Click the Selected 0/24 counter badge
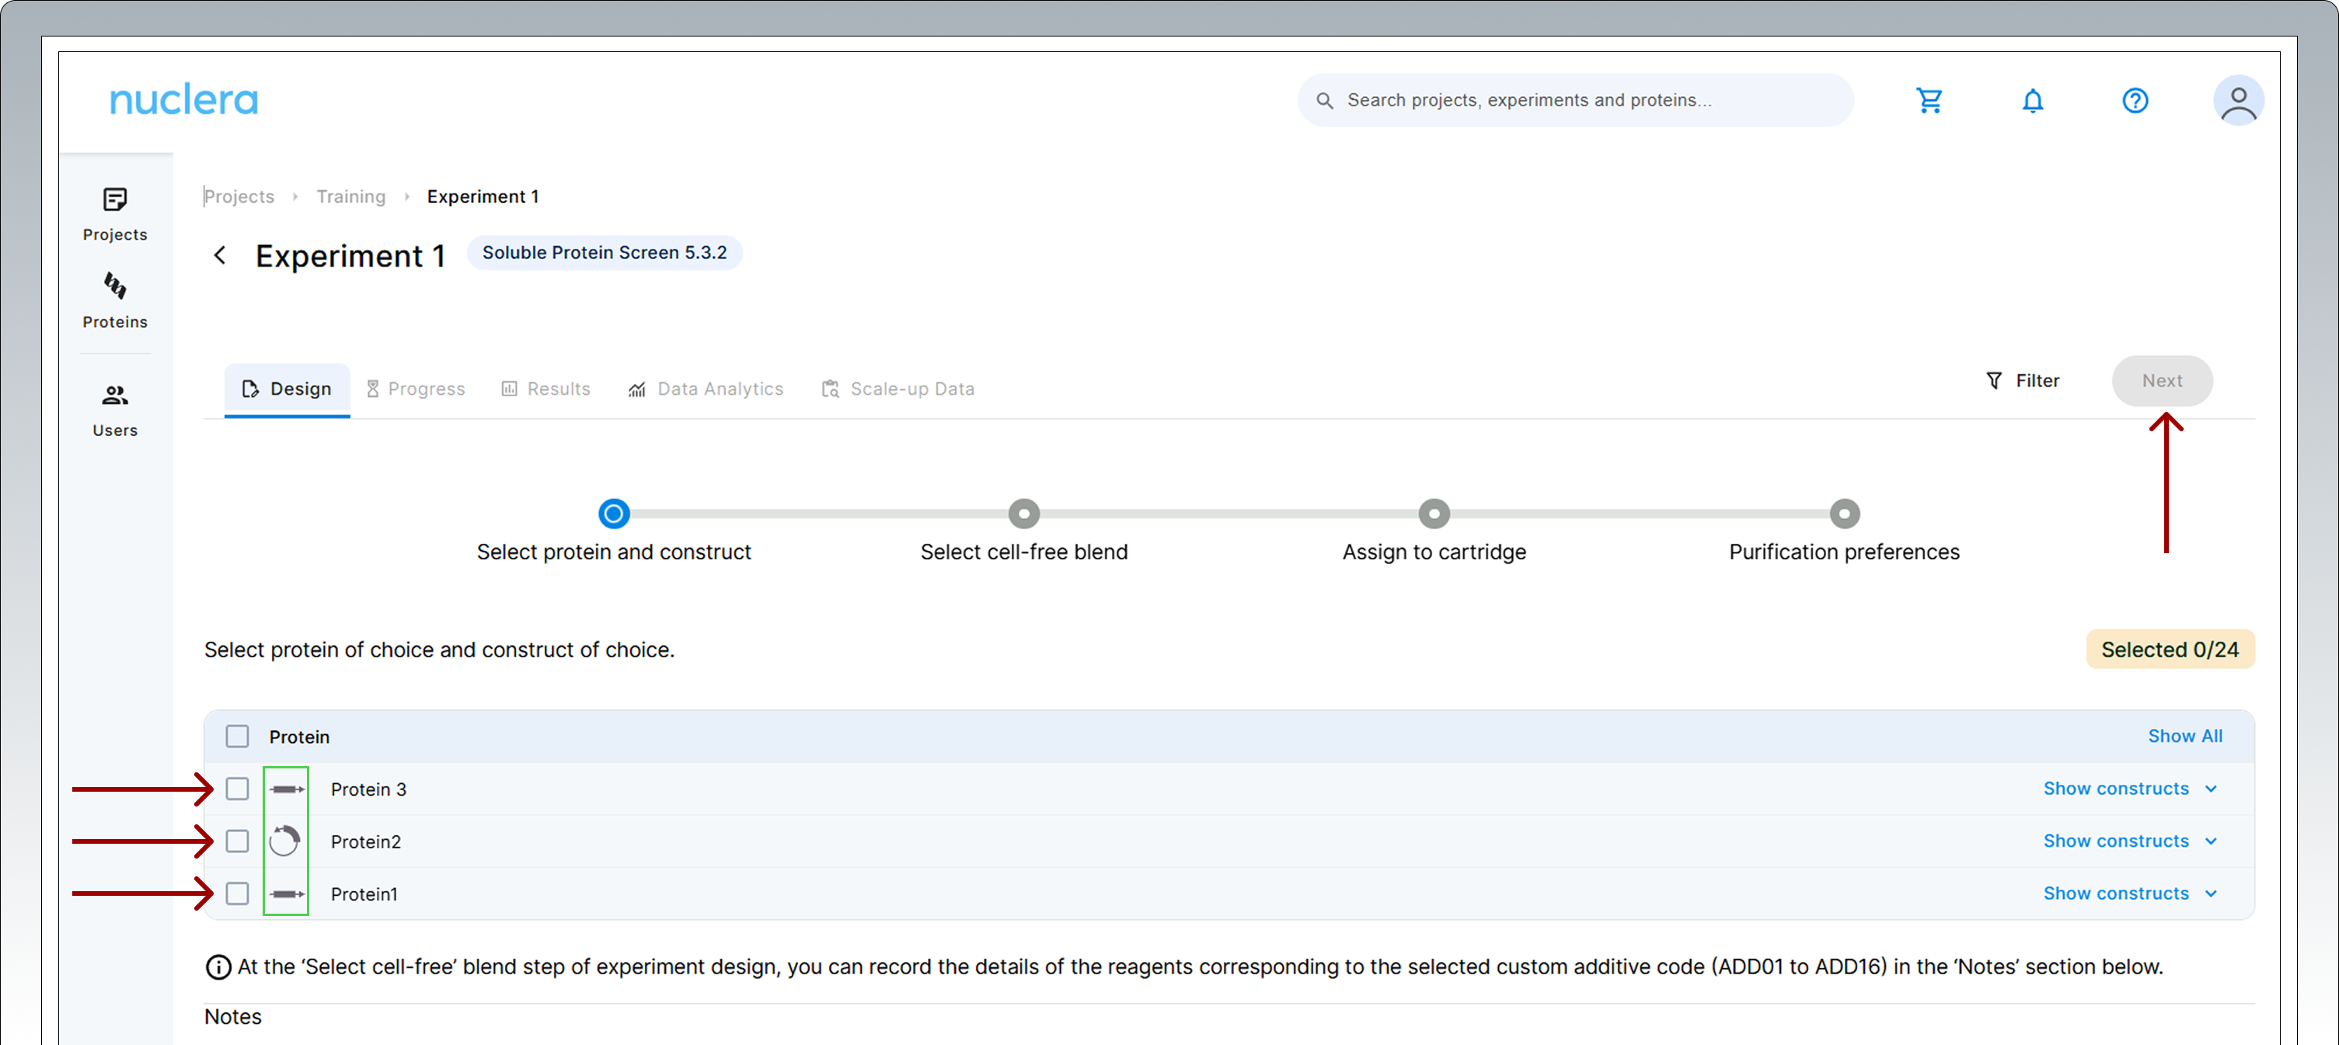 2170,650
